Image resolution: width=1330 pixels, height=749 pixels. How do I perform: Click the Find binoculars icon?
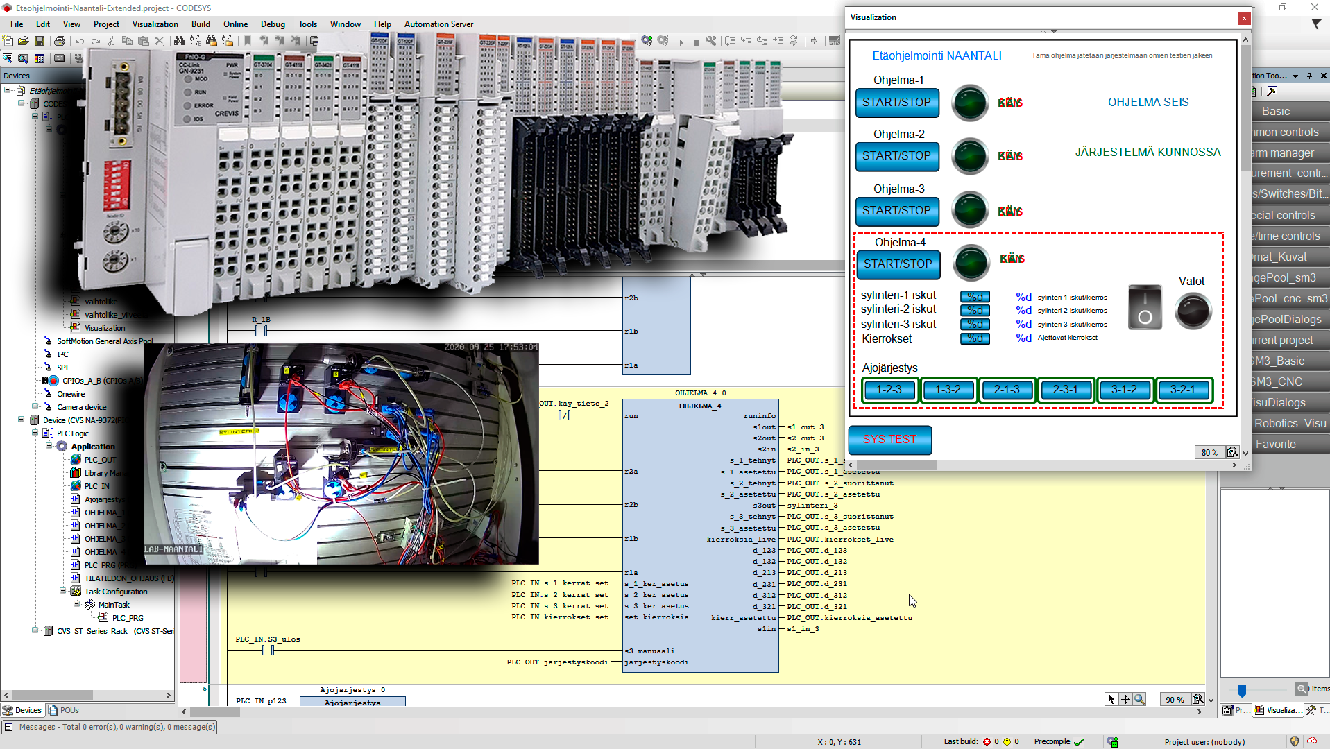tap(179, 42)
